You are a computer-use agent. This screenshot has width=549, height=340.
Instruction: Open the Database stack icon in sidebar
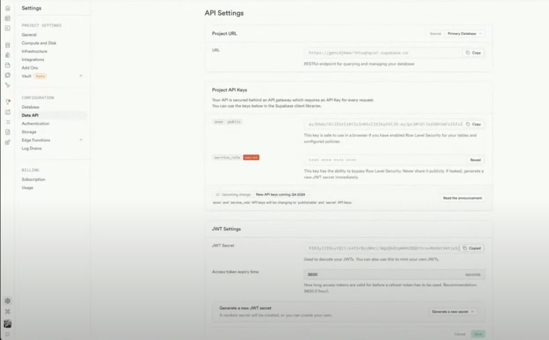[8, 45]
